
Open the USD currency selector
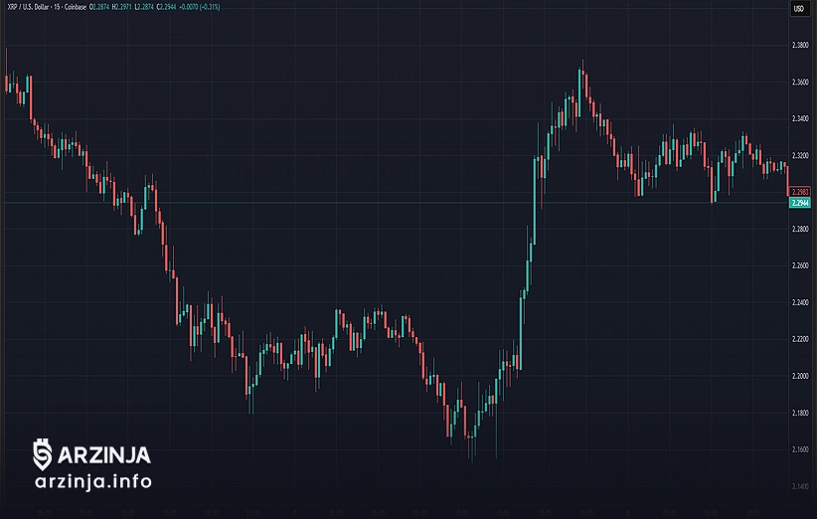pos(799,8)
